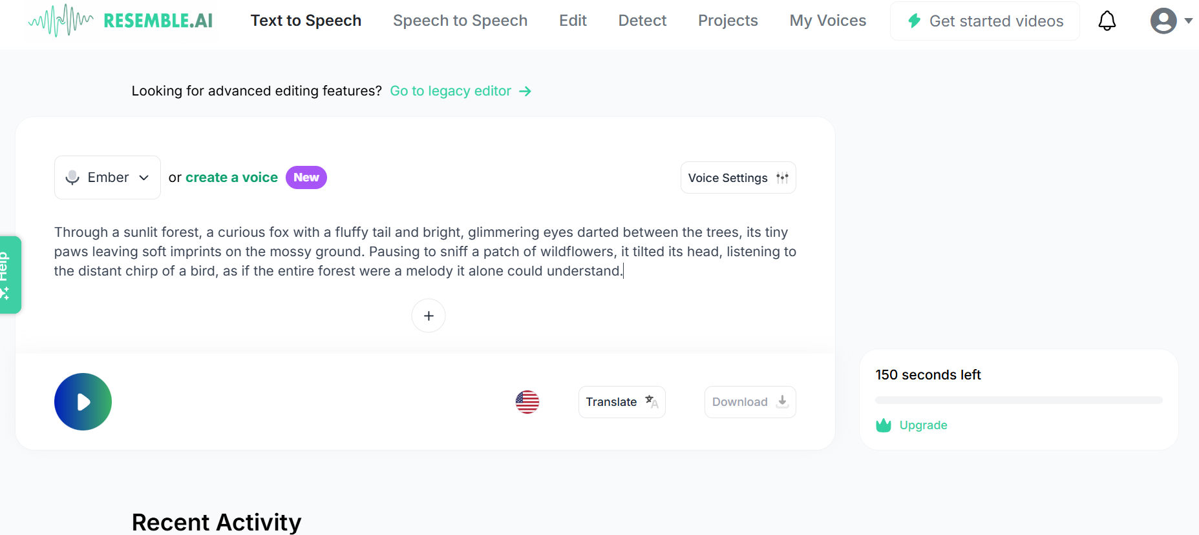1199x535 pixels.
Task: Open the Detect section
Action: (642, 20)
